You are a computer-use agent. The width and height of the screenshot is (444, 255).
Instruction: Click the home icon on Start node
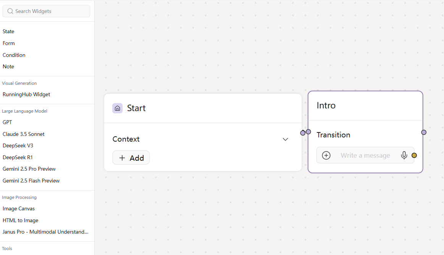point(117,108)
